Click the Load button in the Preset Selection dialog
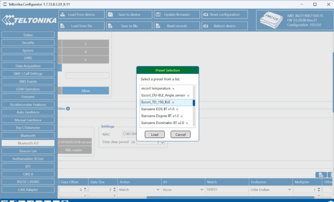Screen dimensions: 334x202 (154, 135)
